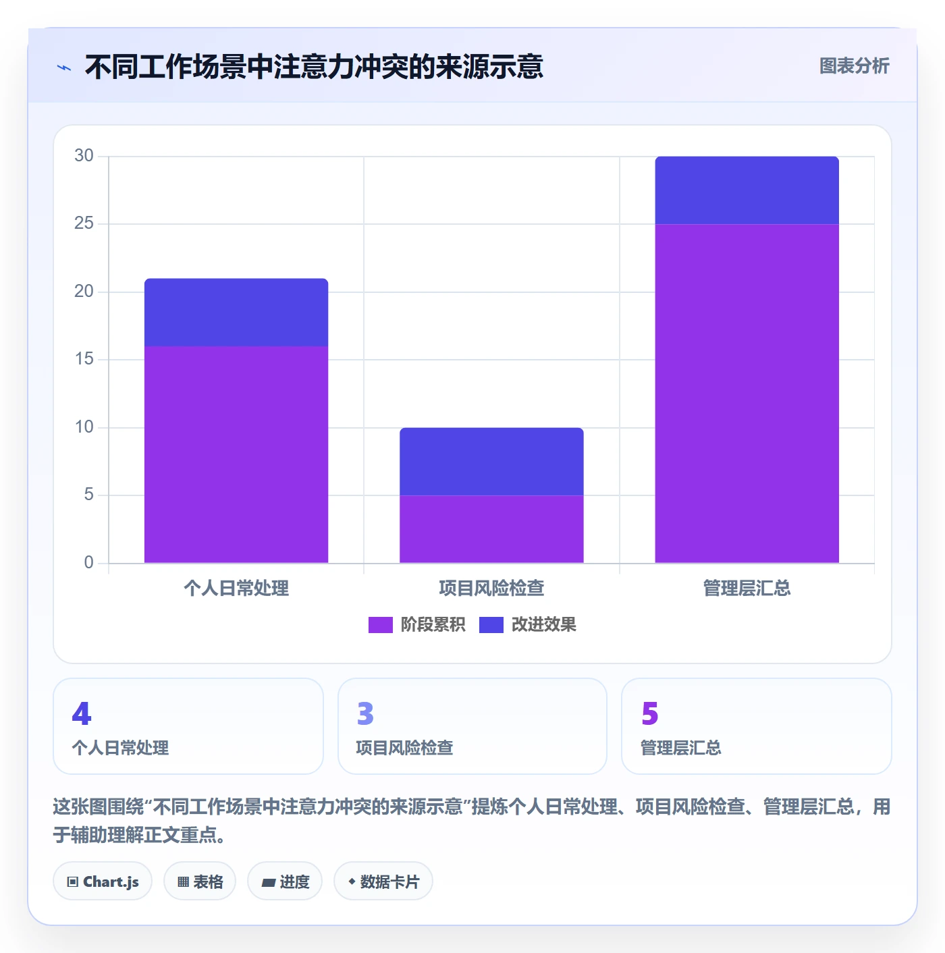This screenshot has width=945, height=953.
Task: Click the 管理层汇总 x-axis label
Action: [x=747, y=589]
